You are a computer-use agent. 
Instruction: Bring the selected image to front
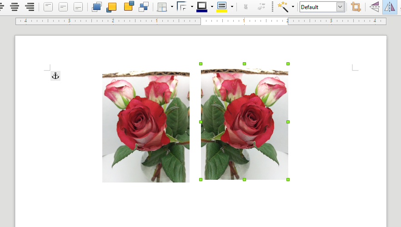97,7
